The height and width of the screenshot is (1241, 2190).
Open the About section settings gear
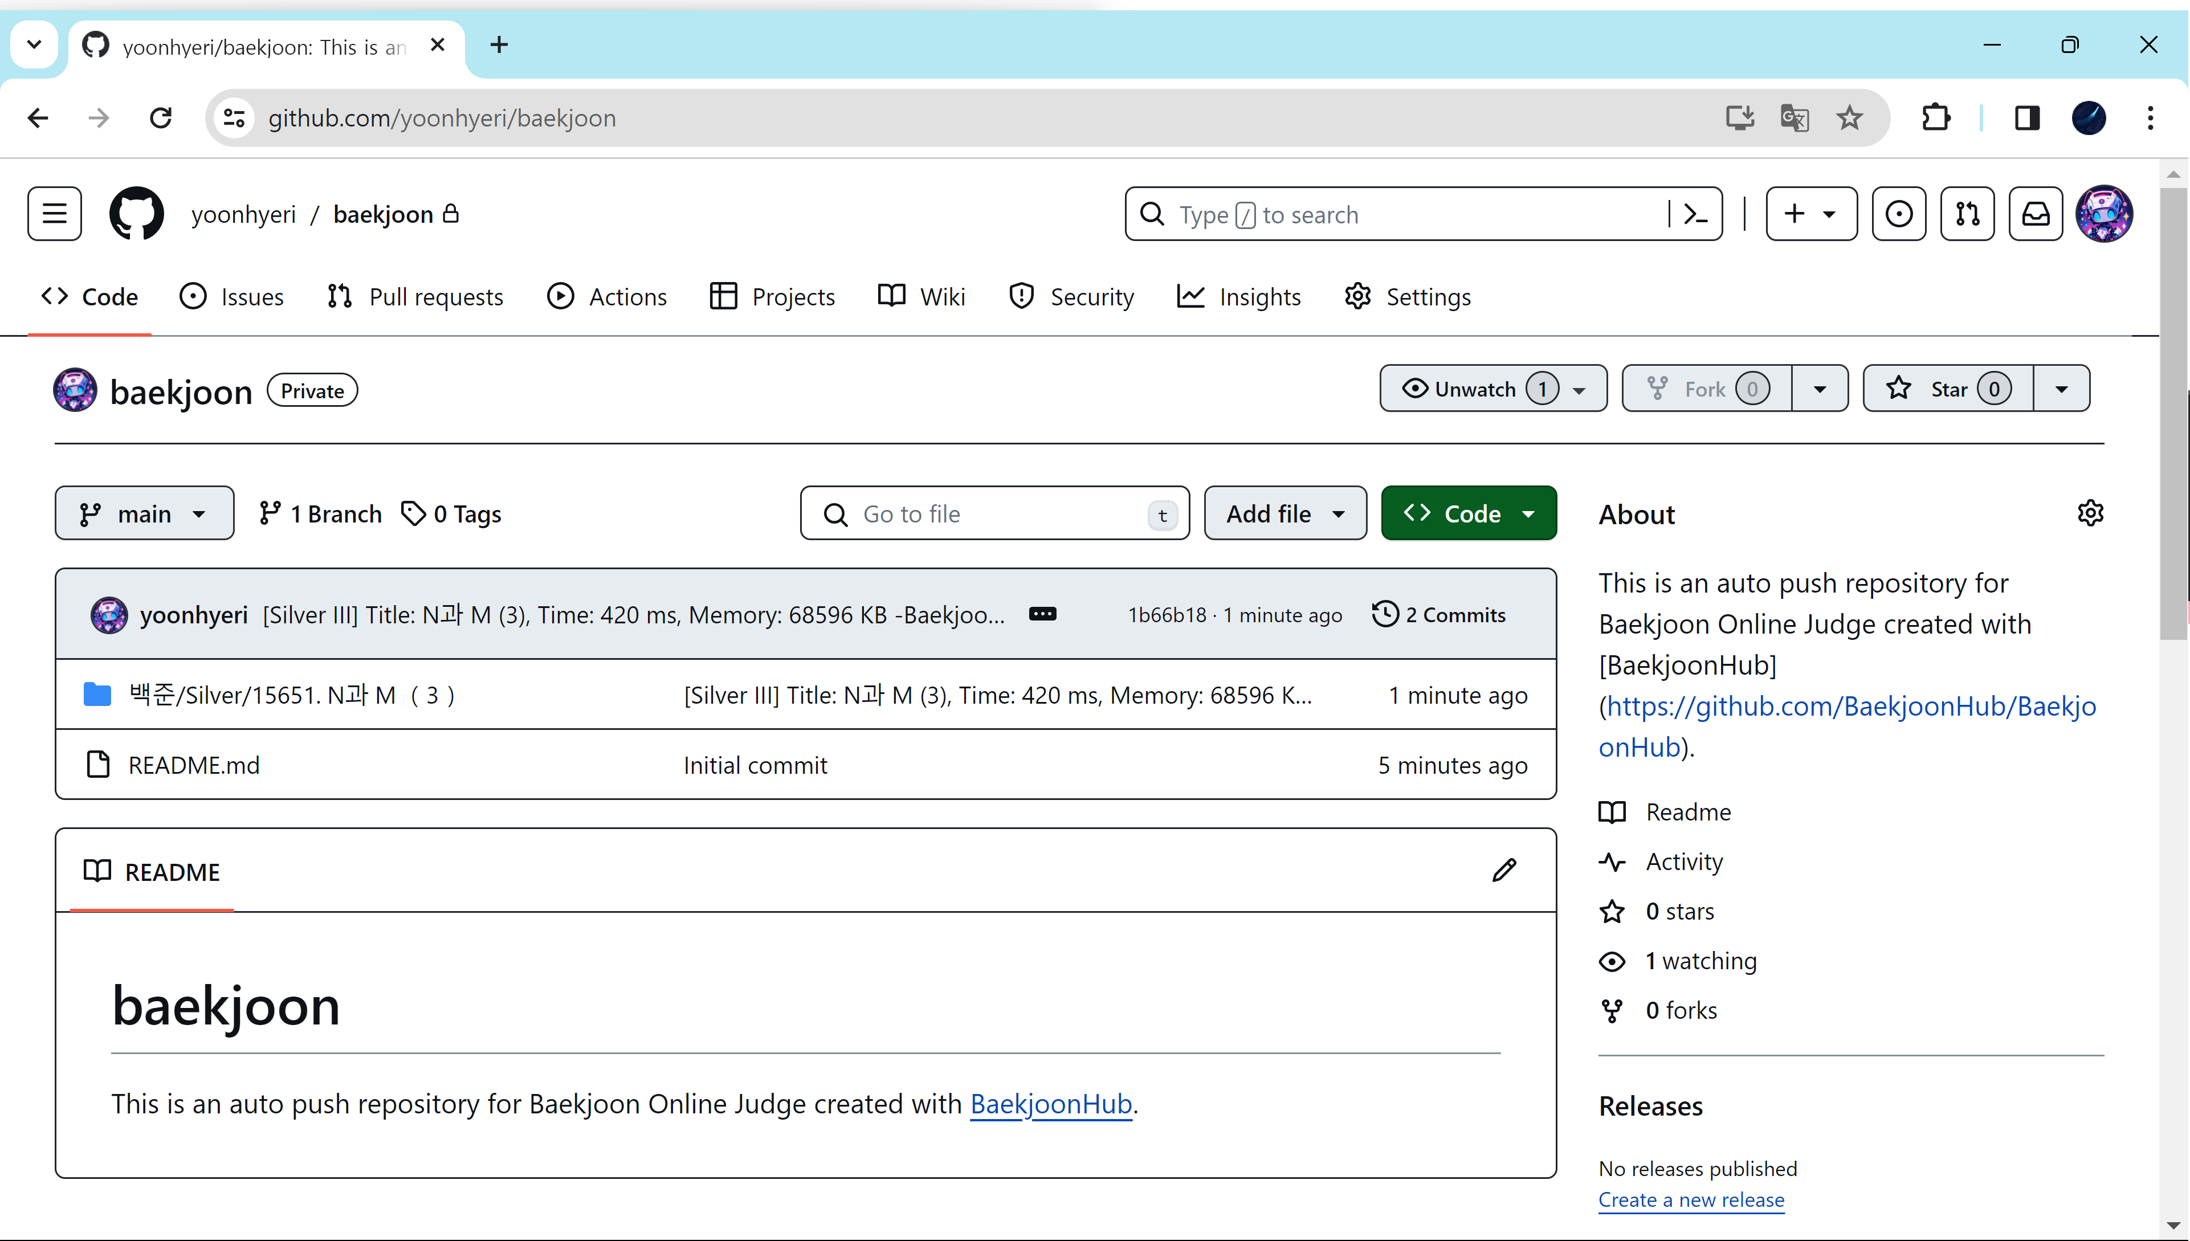[x=2089, y=513]
